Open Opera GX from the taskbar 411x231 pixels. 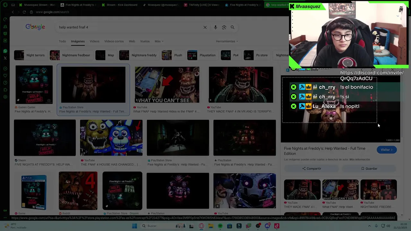pos(201,226)
